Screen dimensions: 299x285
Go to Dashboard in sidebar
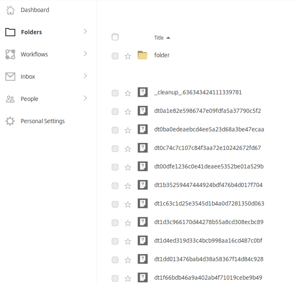pos(35,10)
